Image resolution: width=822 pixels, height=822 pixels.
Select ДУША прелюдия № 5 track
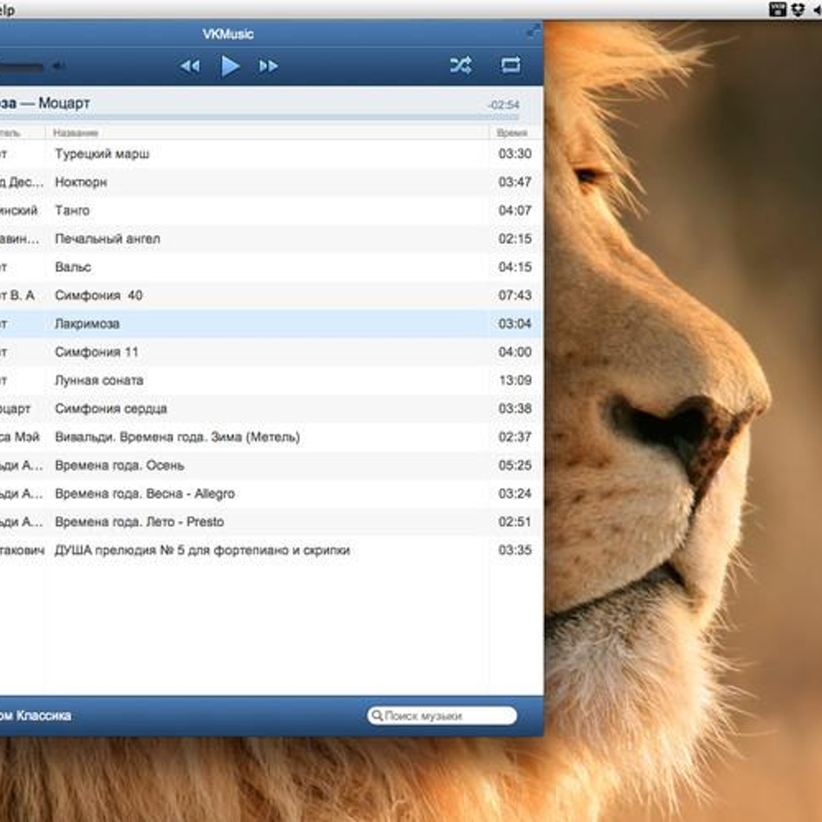coord(271,550)
